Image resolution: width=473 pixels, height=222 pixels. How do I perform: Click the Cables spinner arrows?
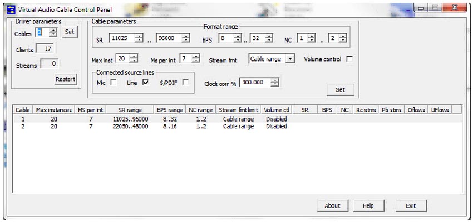point(53,32)
